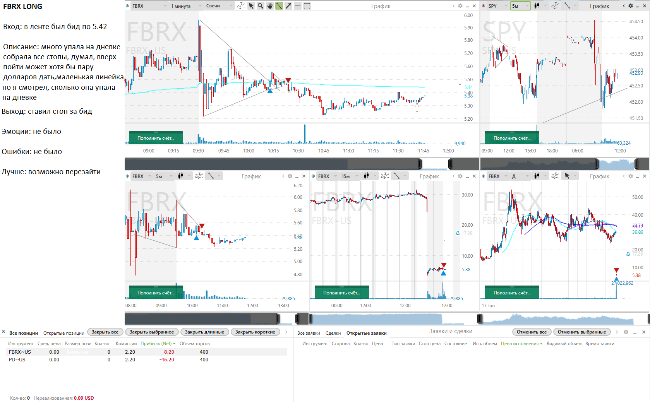Pick the horizontal line tool
Image resolution: width=650 pixels, height=402 pixels.
(298, 6)
